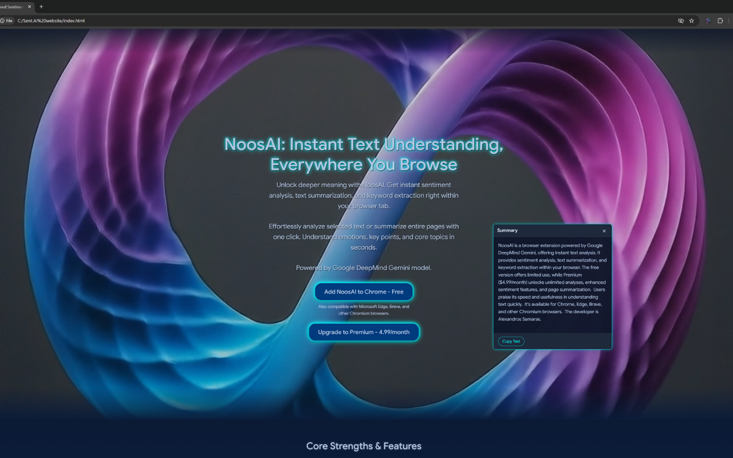Click the Summary panel title
The height and width of the screenshot is (458, 733).
507,230
